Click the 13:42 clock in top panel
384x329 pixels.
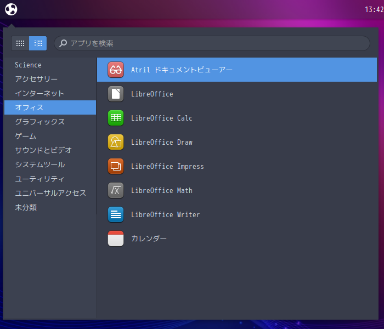coord(374,9)
